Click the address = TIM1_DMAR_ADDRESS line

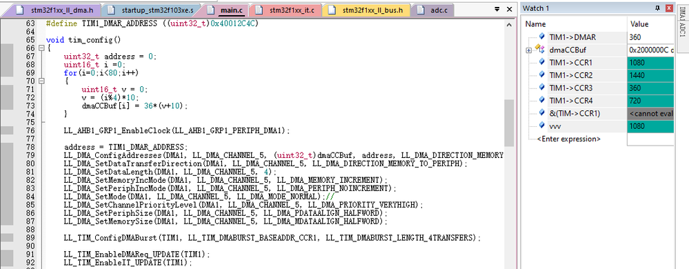click(126, 147)
